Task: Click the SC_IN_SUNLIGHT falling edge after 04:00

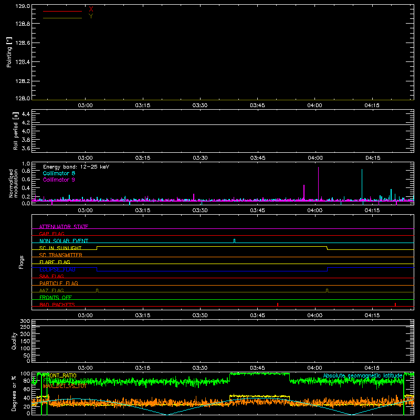Action: click(x=327, y=248)
